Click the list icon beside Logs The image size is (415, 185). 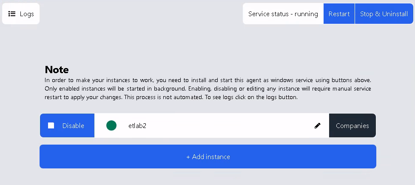12,14
